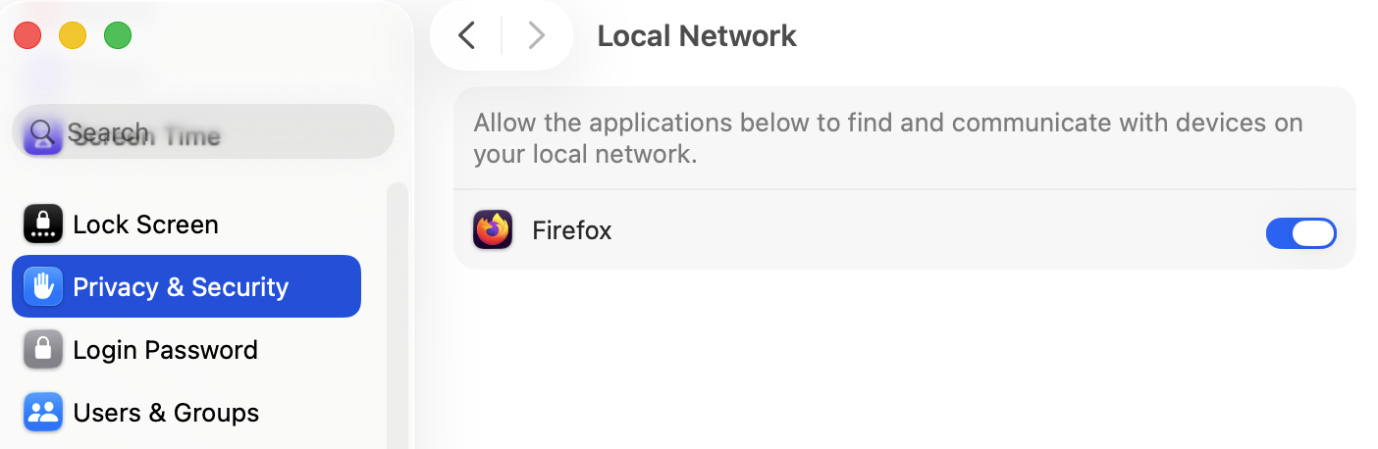The width and height of the screenshot is (1378, 449).
Task: Go back with the left chevron
Action: [467, 36]
